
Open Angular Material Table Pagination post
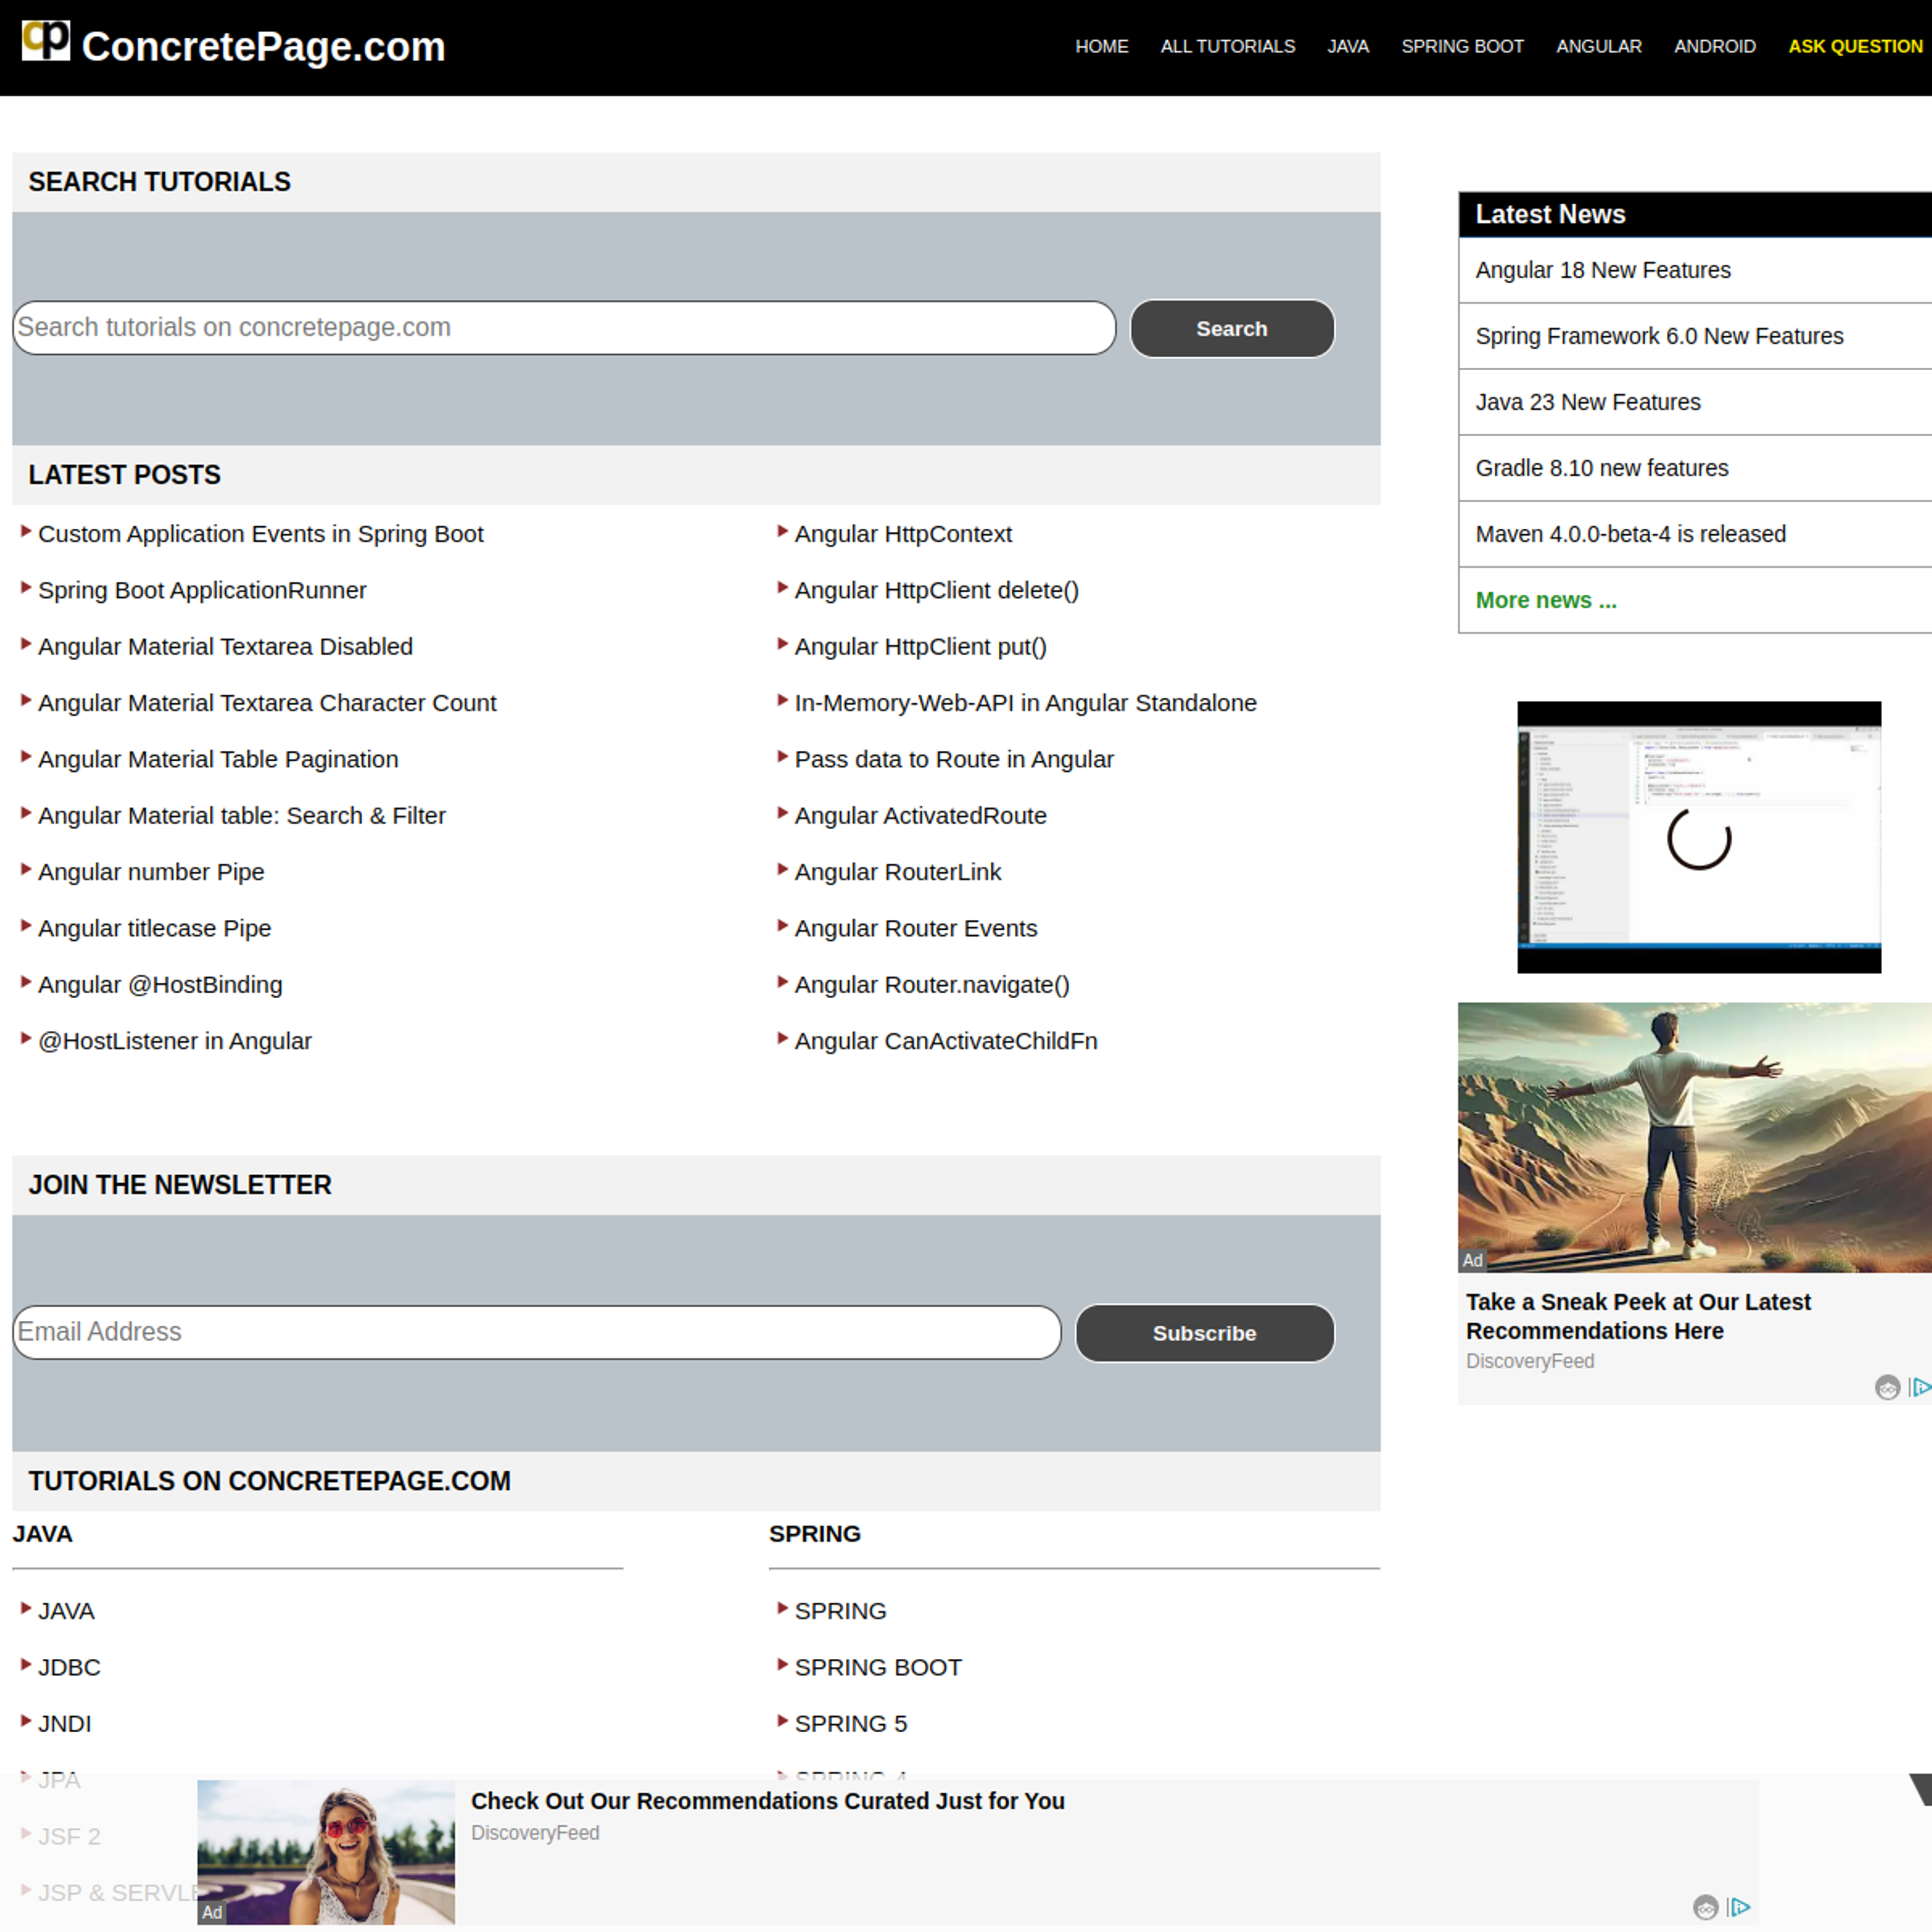pos(218,759)
